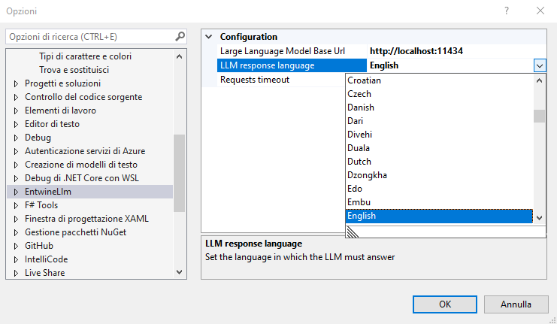Expand Autenticazione servizi di Azure node
This screenshot has height=324, width=557.
[16, 151]
